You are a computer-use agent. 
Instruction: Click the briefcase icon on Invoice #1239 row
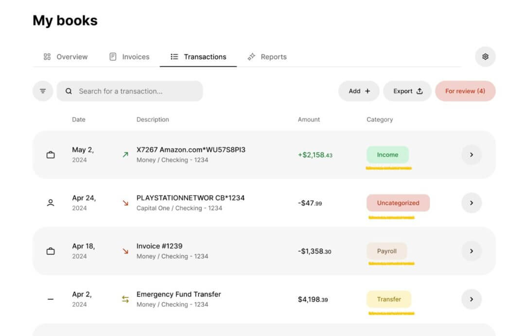[x=51, y=251]
